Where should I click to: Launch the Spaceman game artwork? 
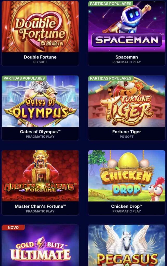pos(127,26)
